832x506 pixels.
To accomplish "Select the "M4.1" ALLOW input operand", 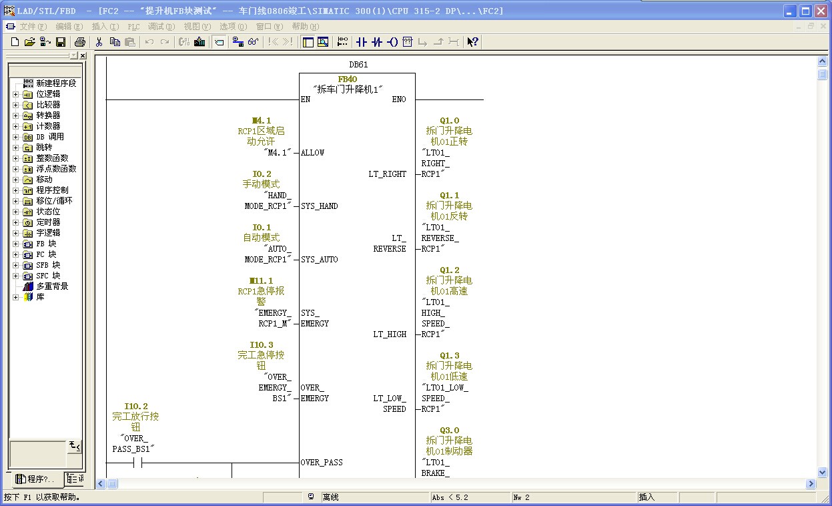I will (278, 153).
